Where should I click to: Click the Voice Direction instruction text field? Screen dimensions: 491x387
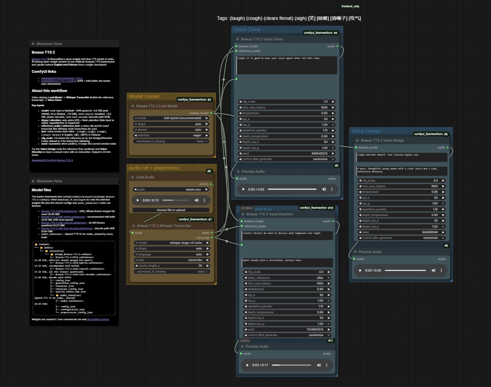pos(287,262)
